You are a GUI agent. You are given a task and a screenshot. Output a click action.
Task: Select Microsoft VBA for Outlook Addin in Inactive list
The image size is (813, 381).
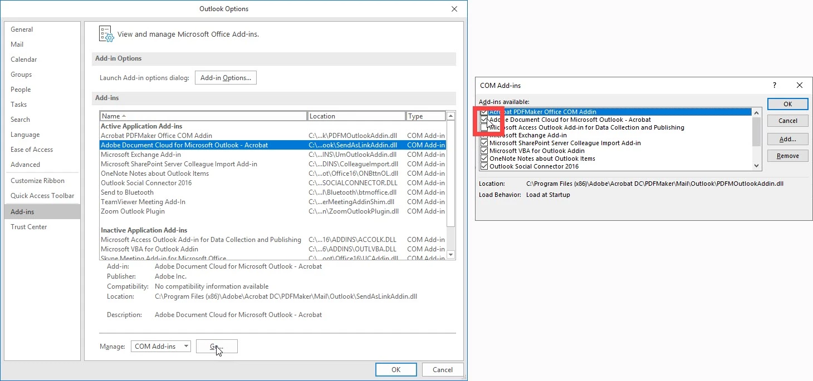coord(273,249)
